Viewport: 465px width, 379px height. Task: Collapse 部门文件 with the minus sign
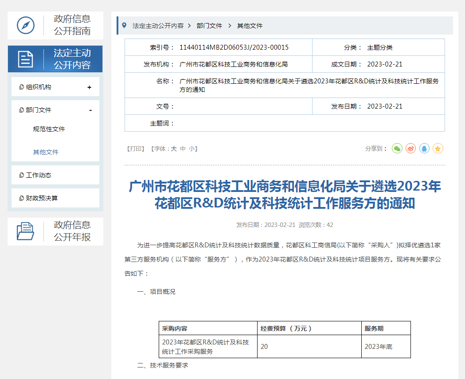(90, 110)
